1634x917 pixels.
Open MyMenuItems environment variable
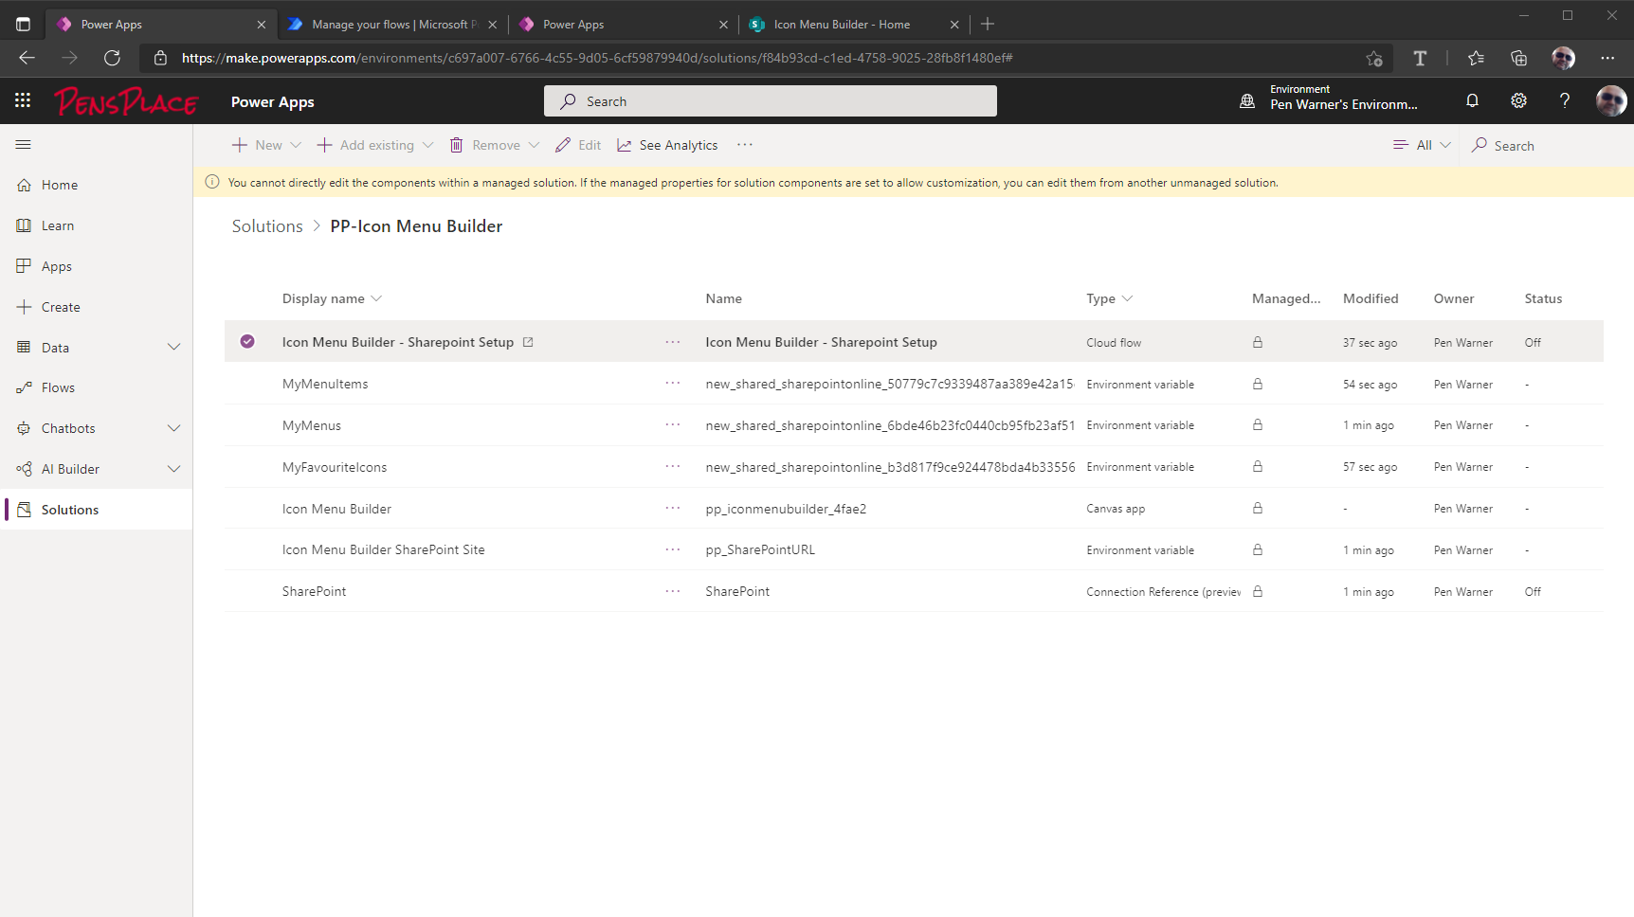point(325,384)
